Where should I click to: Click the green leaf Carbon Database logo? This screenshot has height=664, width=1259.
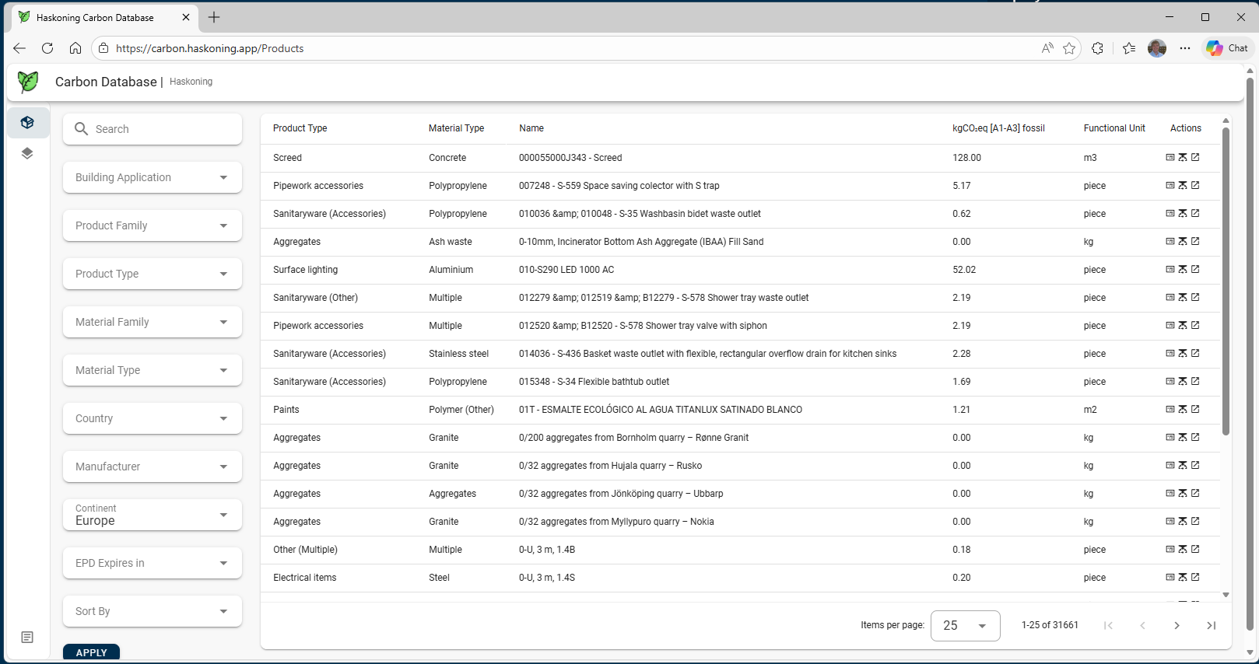click(x=28, y=82)
